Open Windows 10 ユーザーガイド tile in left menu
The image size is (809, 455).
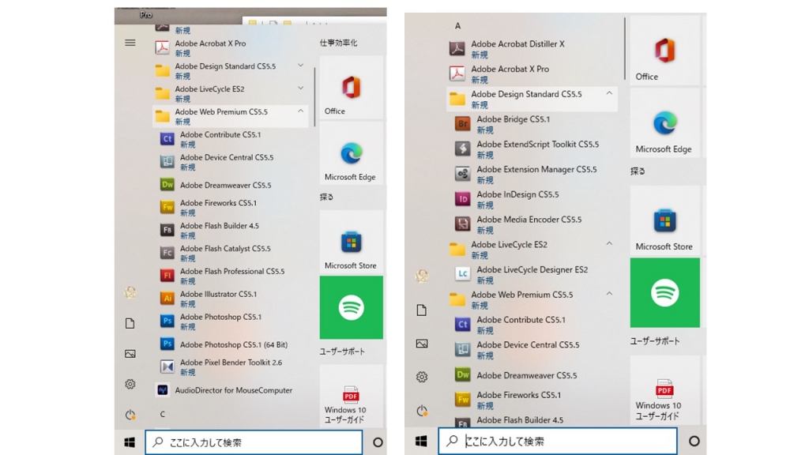point(352,397)
